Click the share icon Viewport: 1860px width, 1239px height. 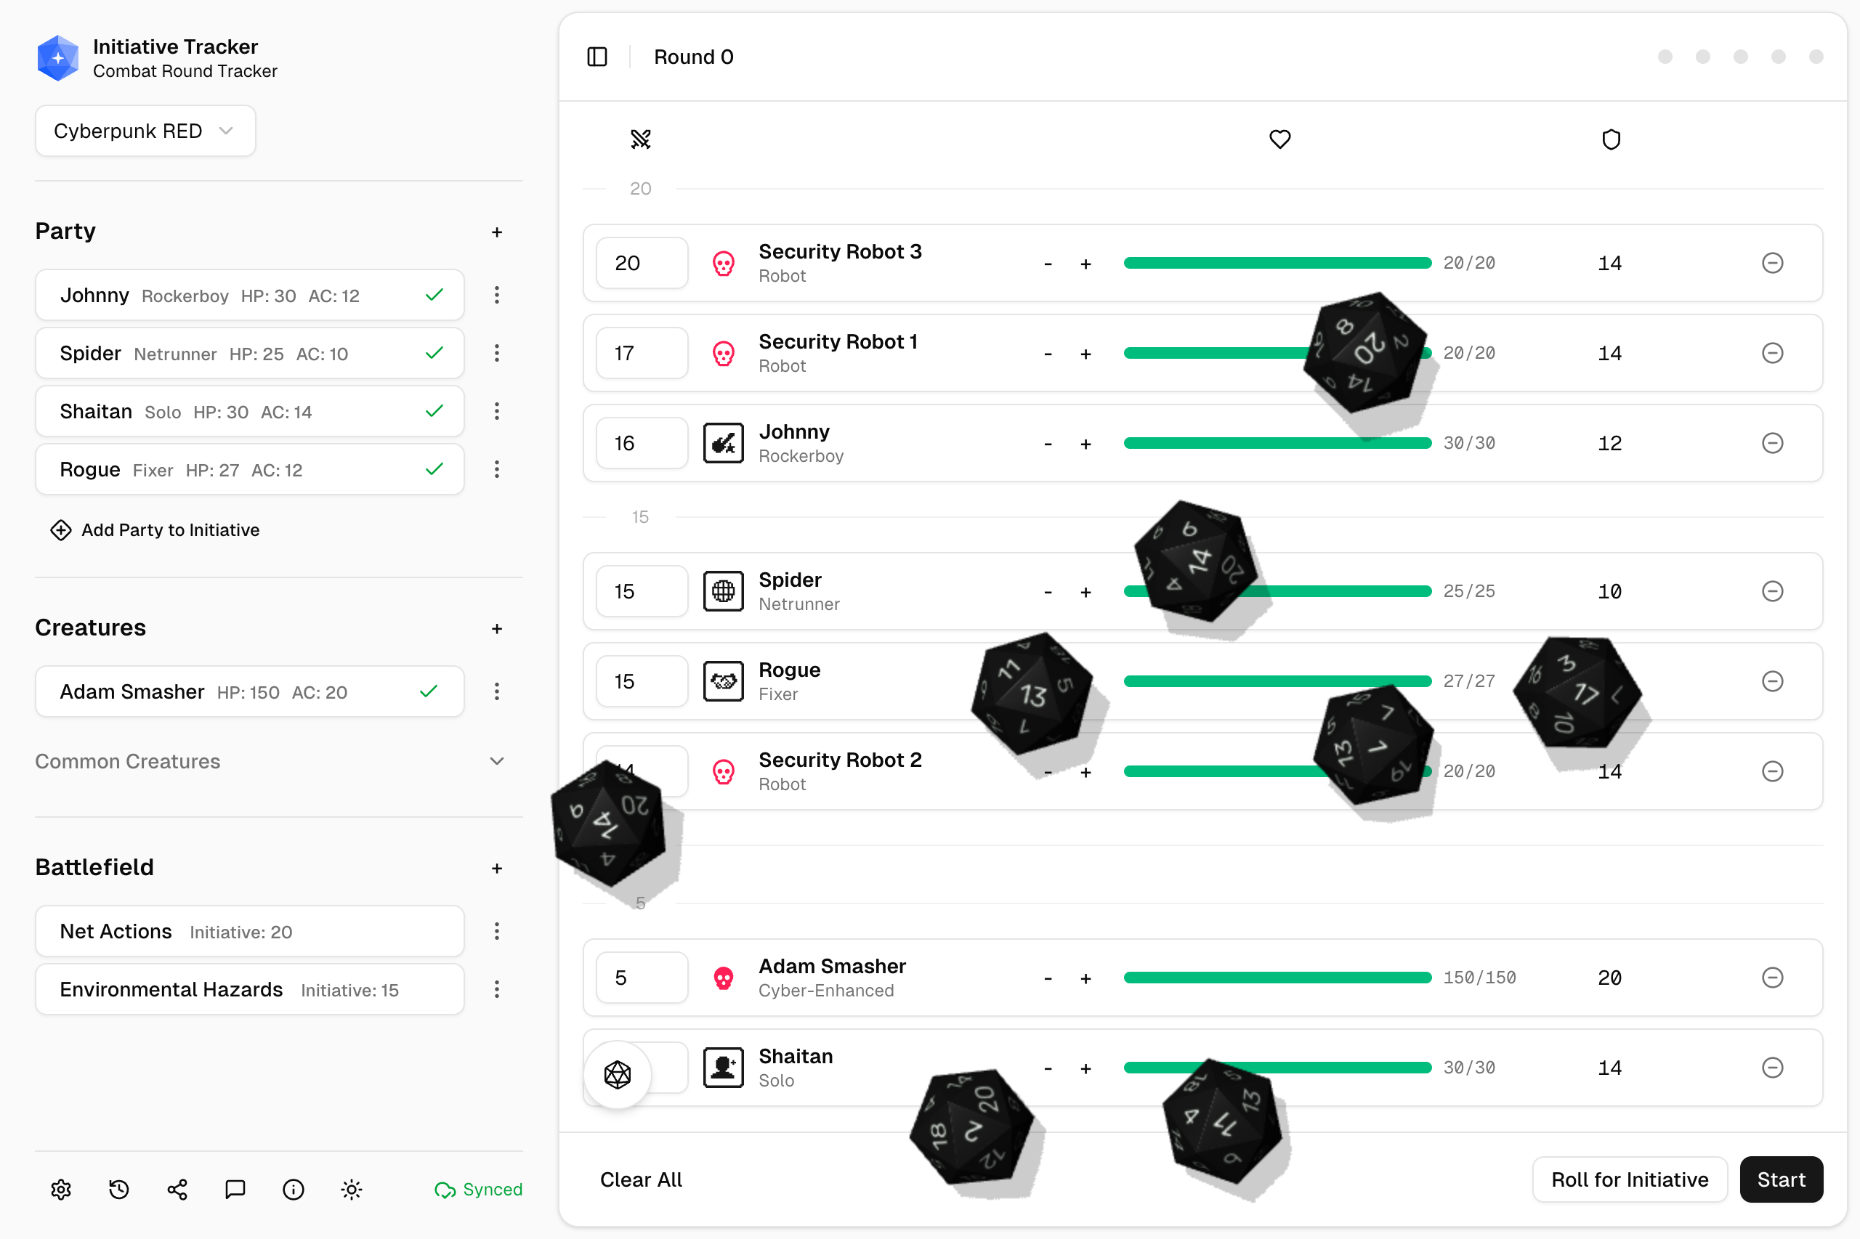click(x=177, y=1189)
